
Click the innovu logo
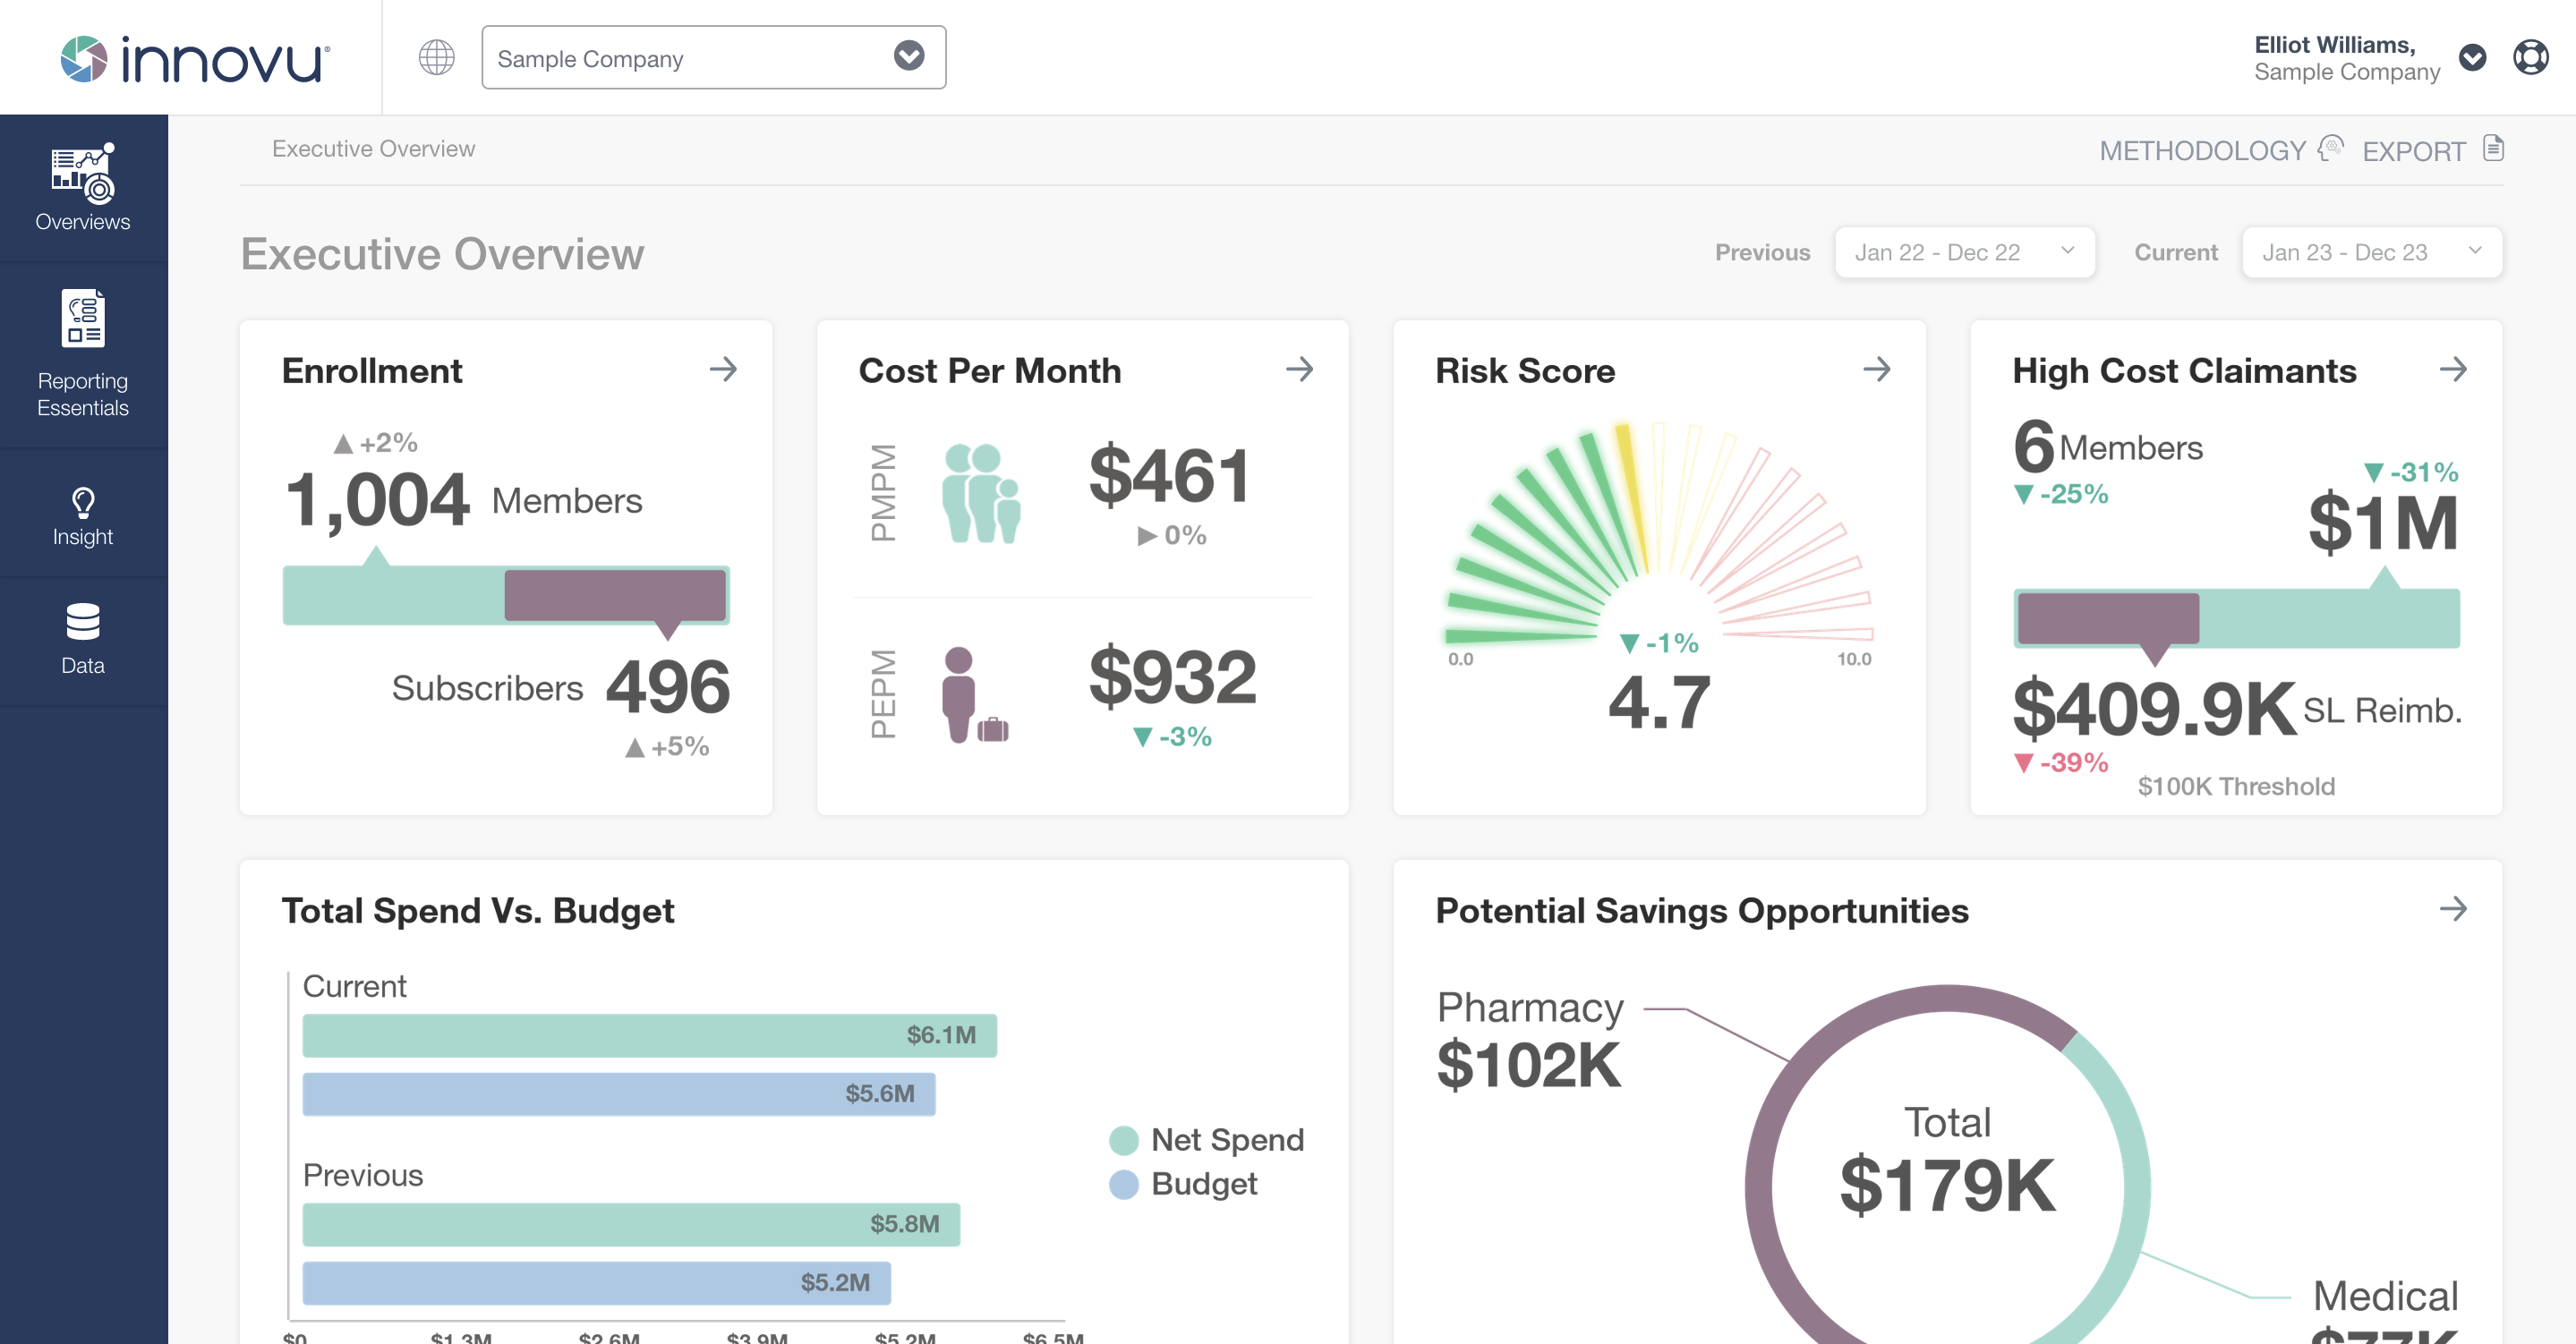tap(195, 59)
